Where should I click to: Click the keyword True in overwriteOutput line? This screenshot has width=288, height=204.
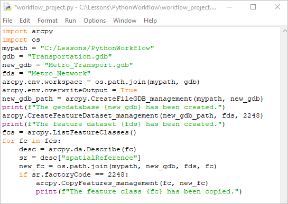tap(129, 90)
